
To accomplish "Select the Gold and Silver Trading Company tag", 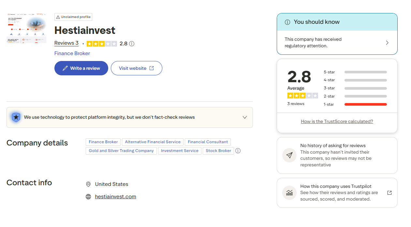I will pyautogui.click(x=121, y=151).
